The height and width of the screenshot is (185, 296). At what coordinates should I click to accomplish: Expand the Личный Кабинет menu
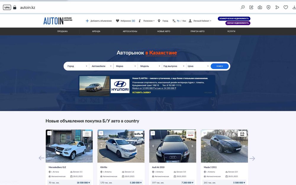(202, 21)
